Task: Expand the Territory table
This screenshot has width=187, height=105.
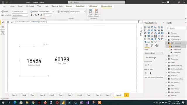Action: [167, 95]
